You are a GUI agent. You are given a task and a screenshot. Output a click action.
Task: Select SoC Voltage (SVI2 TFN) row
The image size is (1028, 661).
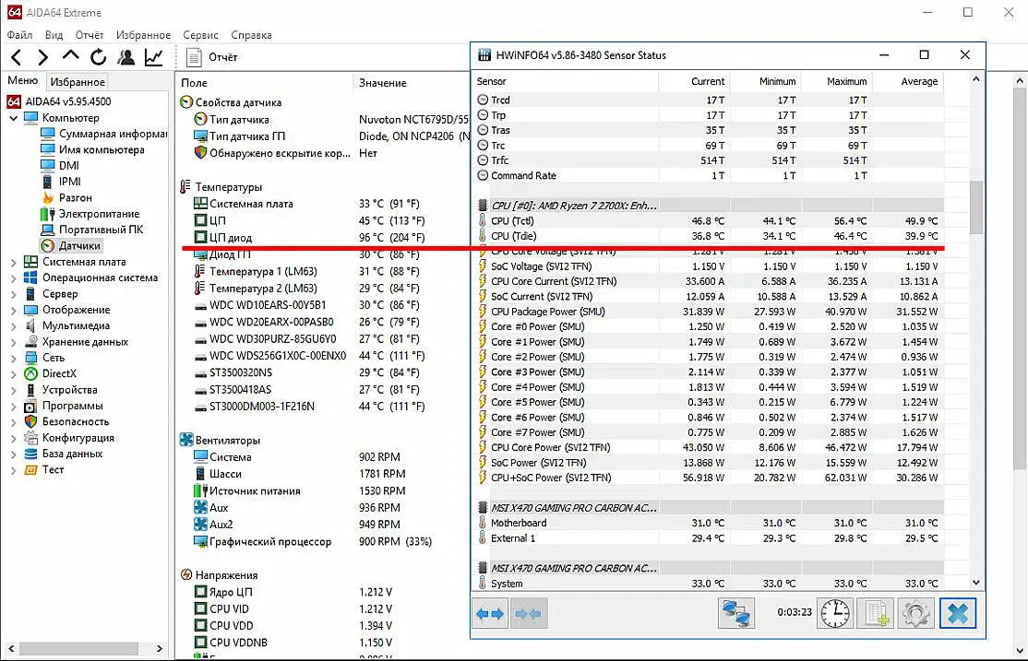pyautogui.click(x=708, y=266)
